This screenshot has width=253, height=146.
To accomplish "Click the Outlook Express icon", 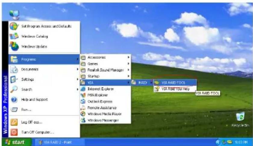I will tap(83, 101).
